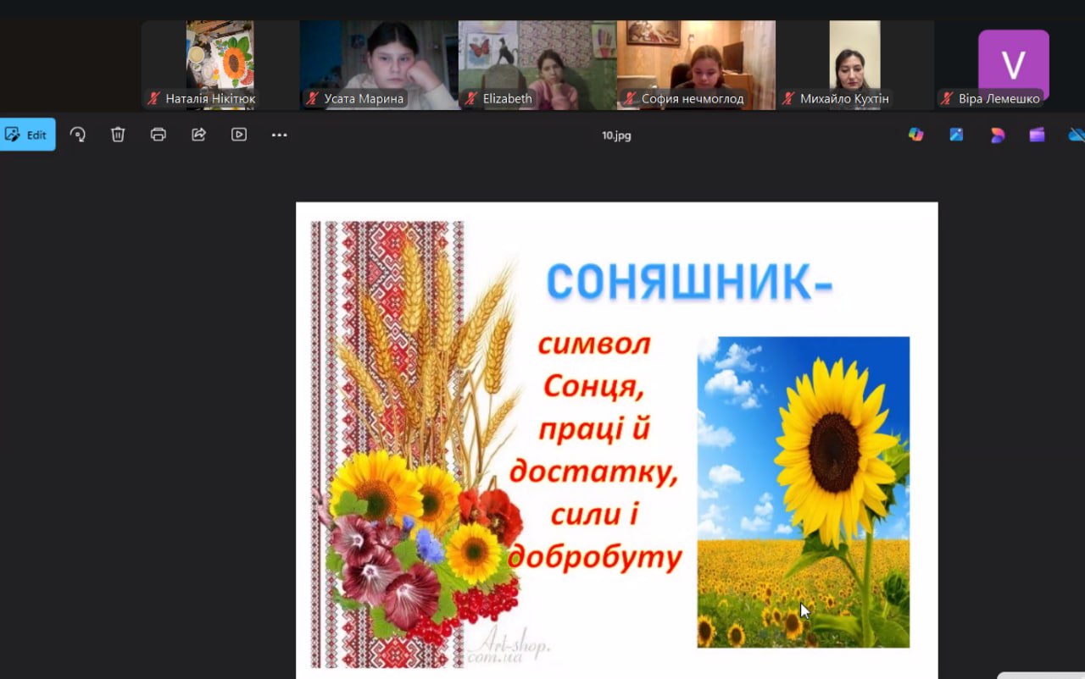Click the Edit image button
The image size is (1085, 679).
(x=27, y=135)
